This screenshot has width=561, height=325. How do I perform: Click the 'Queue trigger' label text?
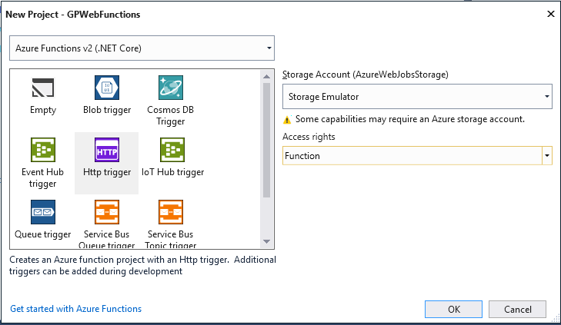click(43, 234)
